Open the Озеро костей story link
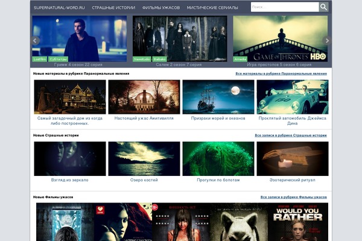The width and height of the screenshot is (362, 241). click(x=144, y=180)
